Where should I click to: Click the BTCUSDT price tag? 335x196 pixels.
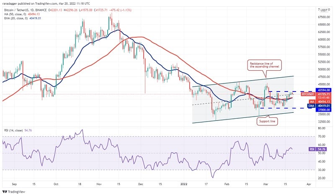point(308,94)
